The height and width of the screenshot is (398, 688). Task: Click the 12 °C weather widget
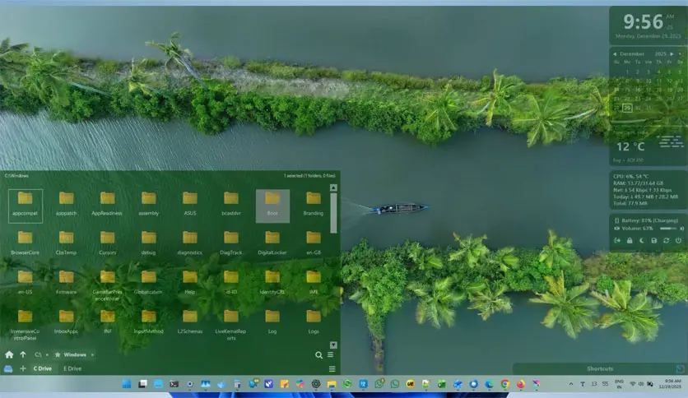(649, 147)
